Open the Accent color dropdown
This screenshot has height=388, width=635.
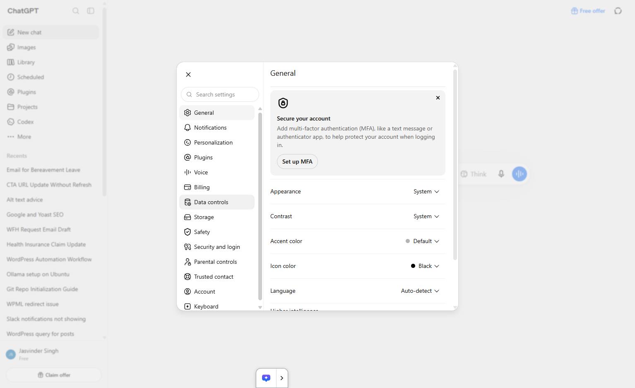(x=422, y=241)
